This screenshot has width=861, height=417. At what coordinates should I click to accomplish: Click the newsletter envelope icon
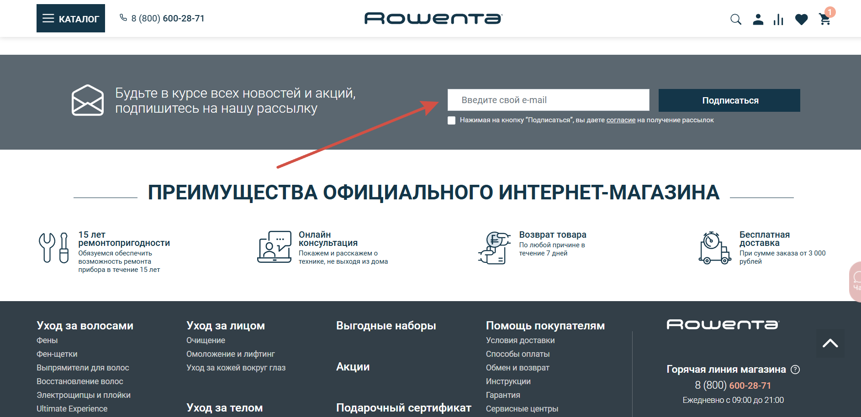coord(88,100)
